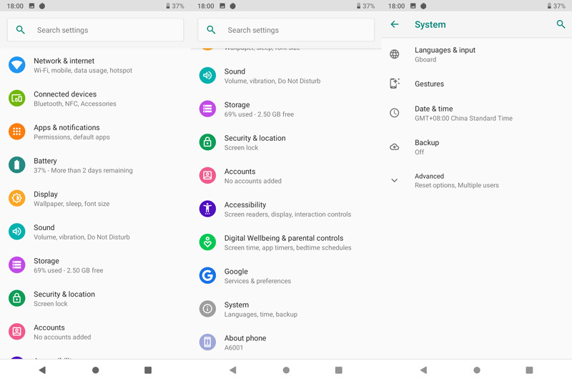
Task: Tap 'Gboard' under Languages & input
Action: coord(425,59)
